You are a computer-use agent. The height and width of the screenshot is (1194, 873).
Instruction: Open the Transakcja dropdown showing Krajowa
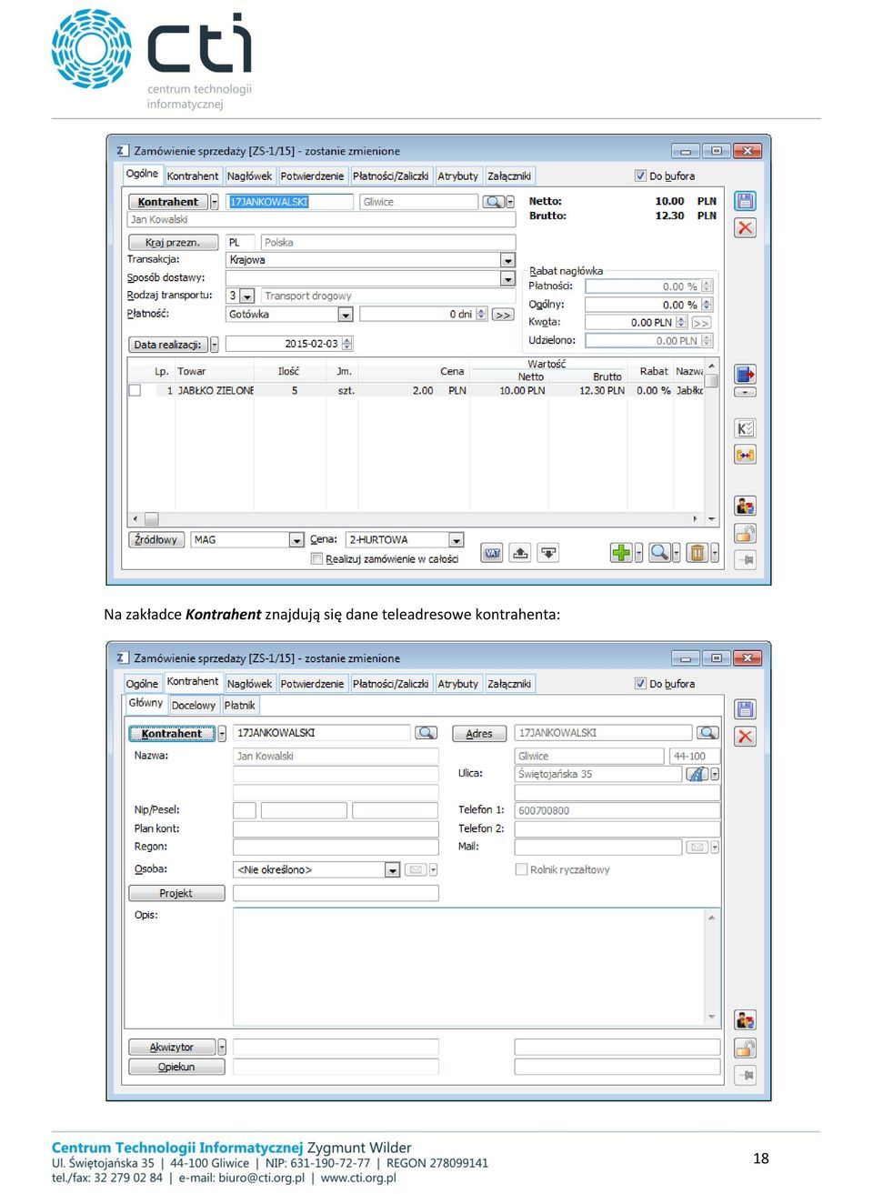pyautogui.click(x=507, y=260)
